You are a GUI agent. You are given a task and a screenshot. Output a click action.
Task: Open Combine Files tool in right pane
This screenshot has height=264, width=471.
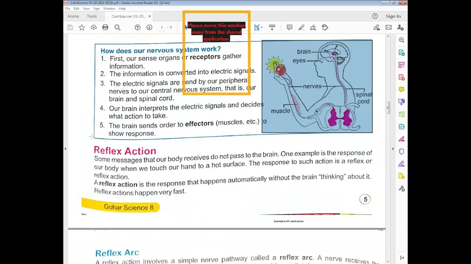pos(401,102)
